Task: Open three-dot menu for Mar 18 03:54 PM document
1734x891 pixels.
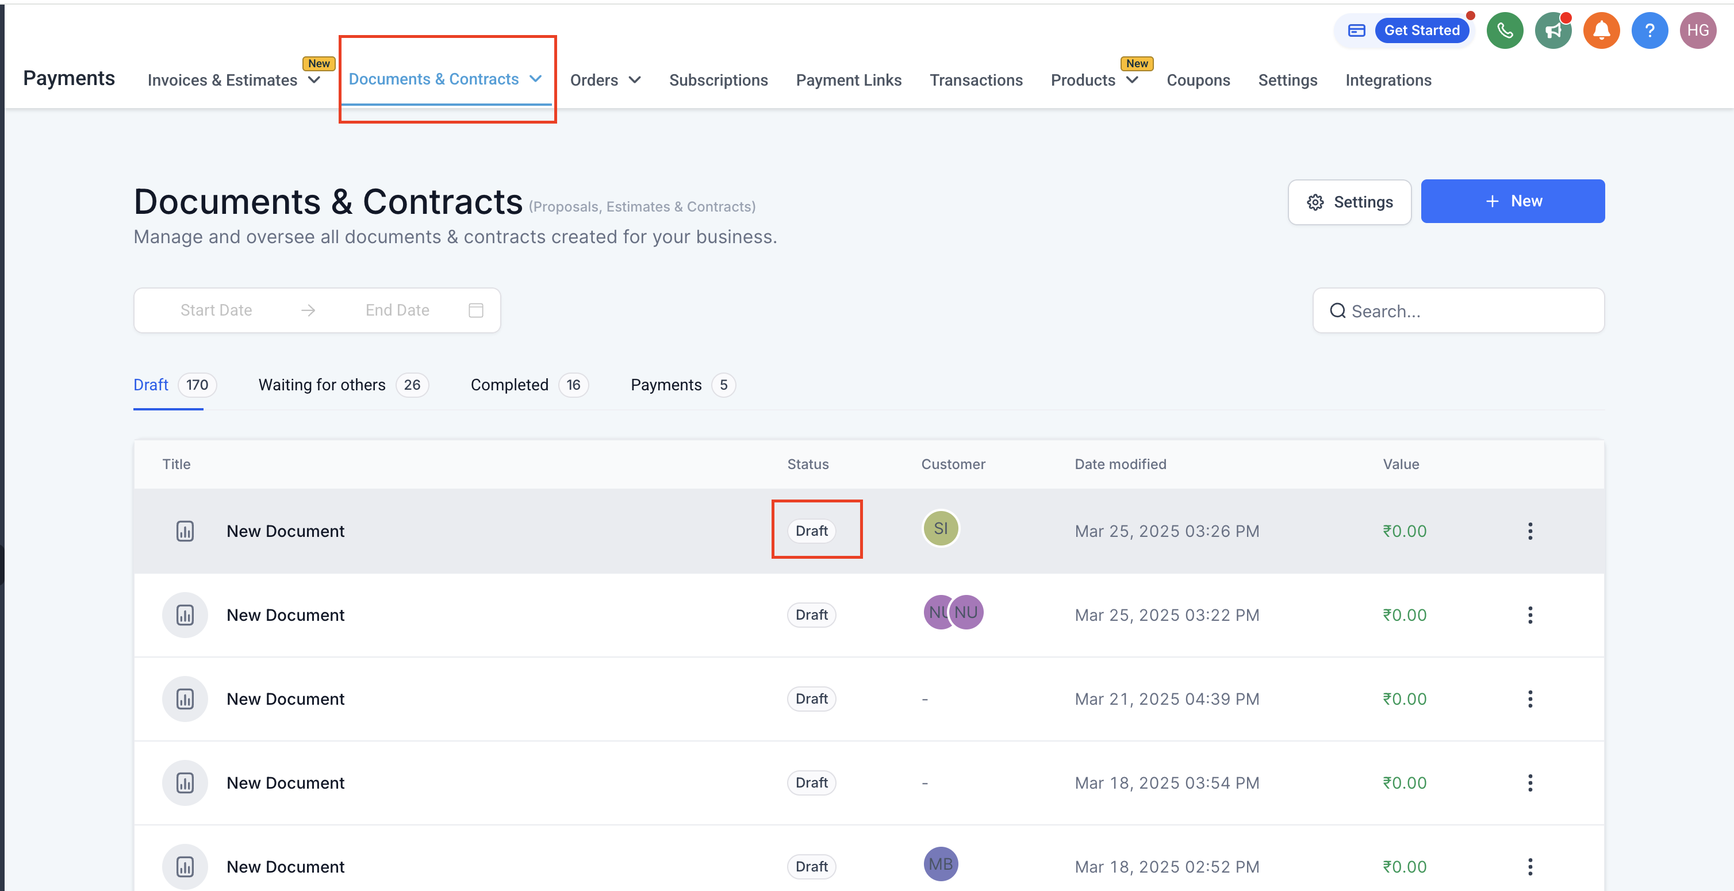Action: coord(1529,783)
